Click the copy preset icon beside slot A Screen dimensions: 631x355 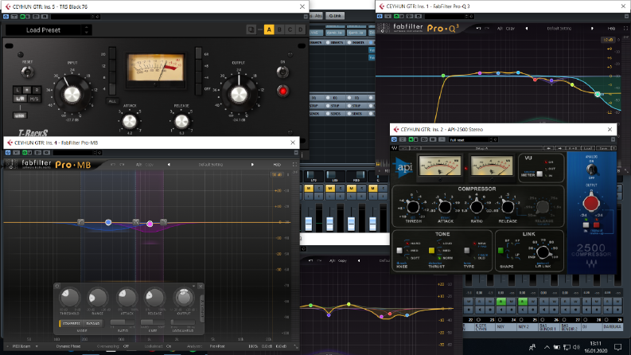pos(251,29)
